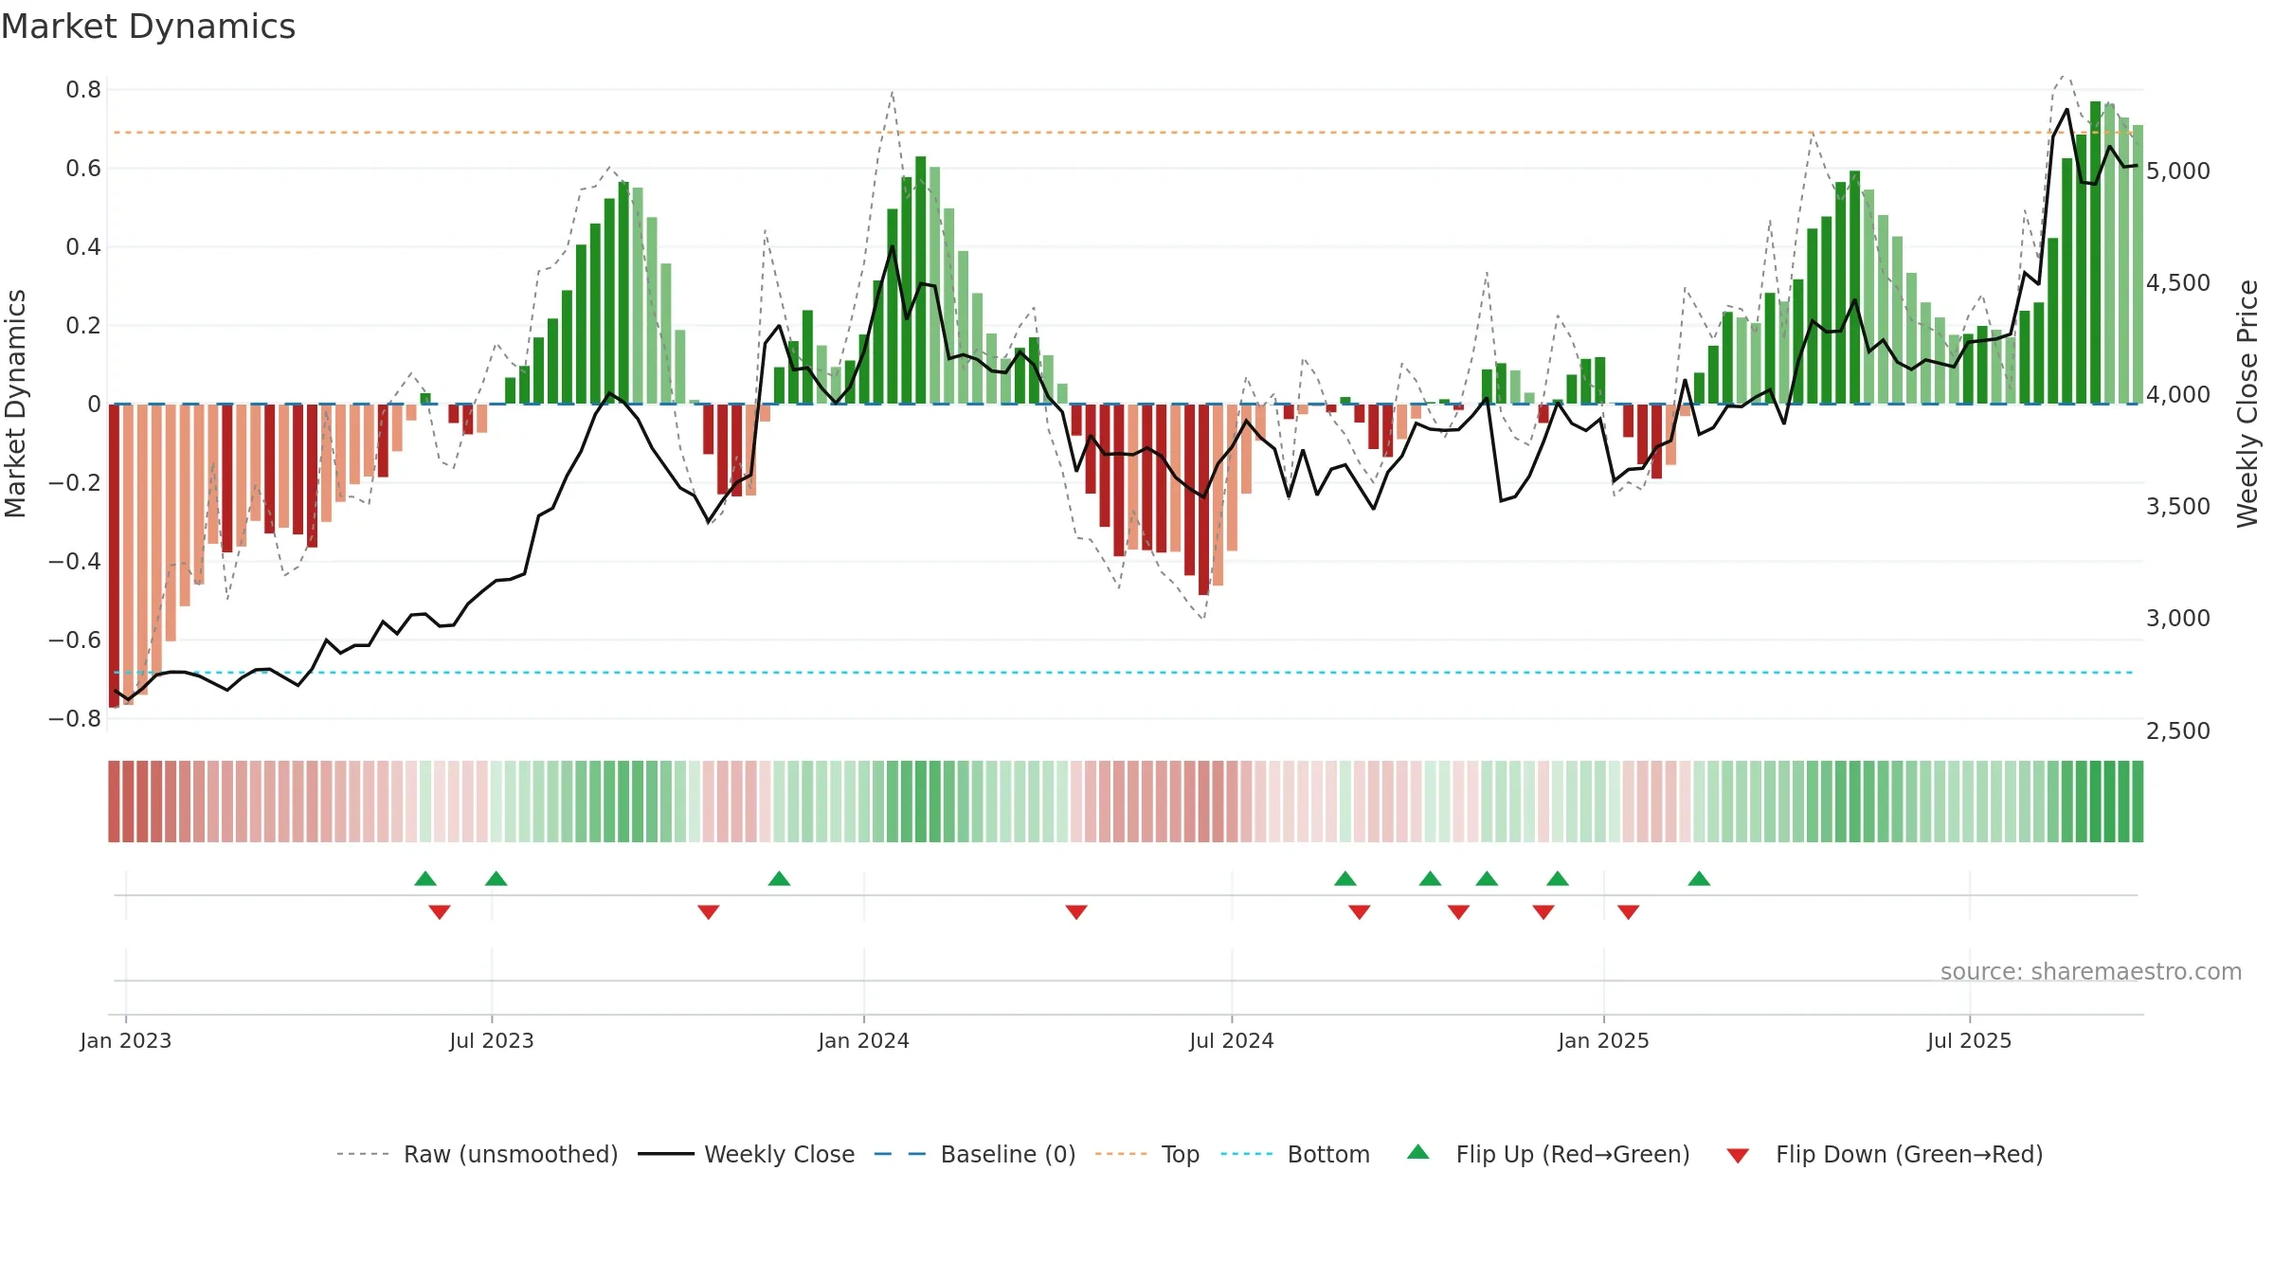Click the orange Top dotted legend icon

pyautogui.click(x=1121, y=1154)
